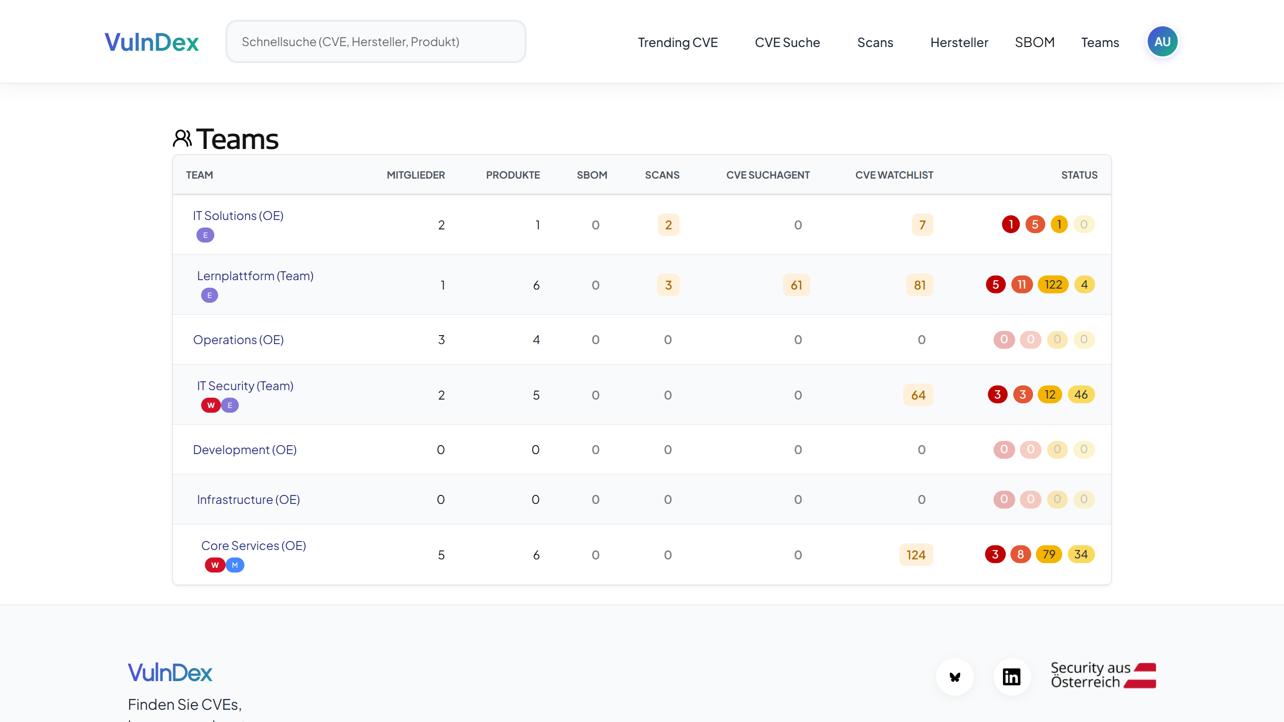Click the Bluesky butterfly icon in footer
The height and width of the screenshot is (722, 1284).
click(955, 676)
